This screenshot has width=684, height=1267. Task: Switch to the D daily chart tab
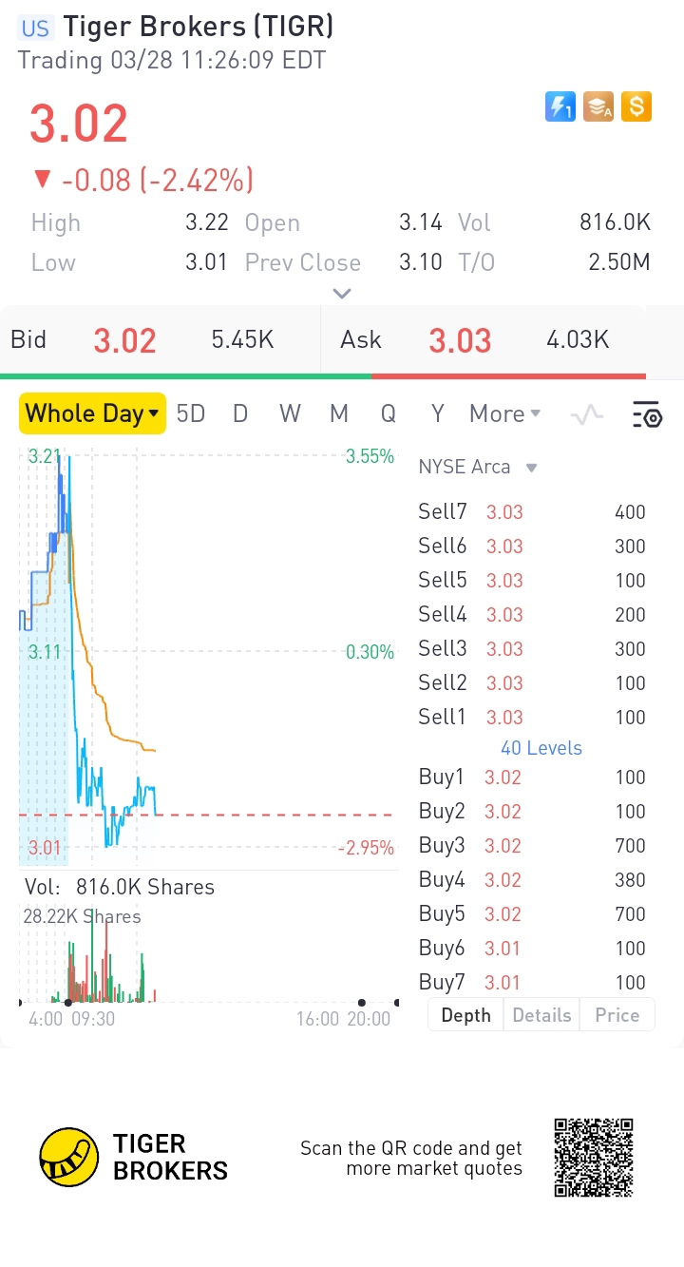click(240, 413)
